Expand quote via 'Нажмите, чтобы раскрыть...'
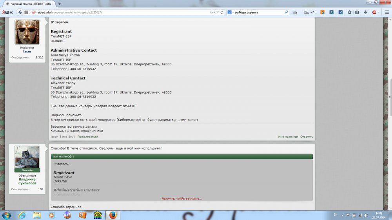Screen dimensions: 392x220 tap(182, 198)
